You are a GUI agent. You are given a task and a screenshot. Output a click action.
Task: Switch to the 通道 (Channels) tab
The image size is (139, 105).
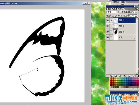point(115,9)
